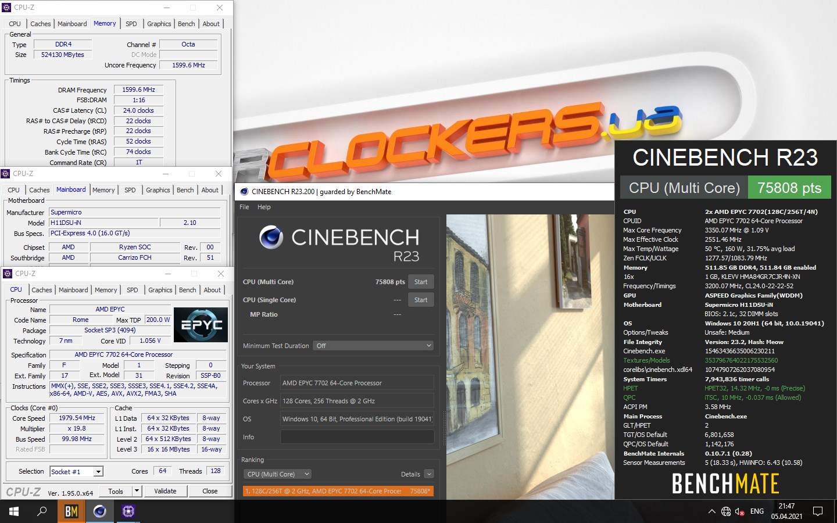Open taskbar search magnifier
Image resolution: width=837 pixels, height=523 pixels.
(42, 511)
